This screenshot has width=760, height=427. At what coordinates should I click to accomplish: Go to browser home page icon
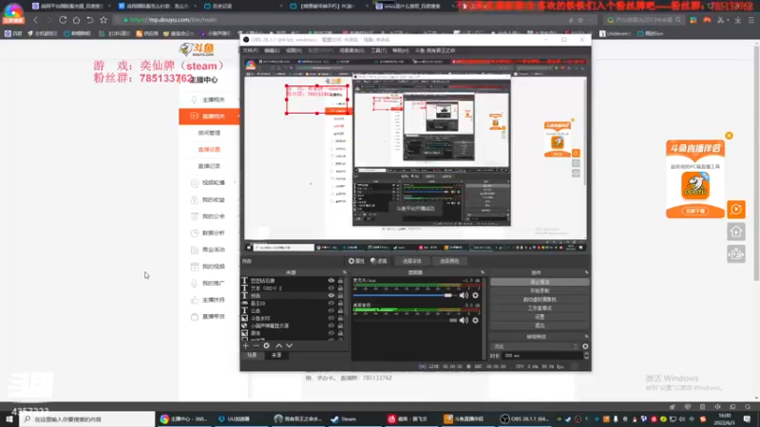pyautogui.click(x=76, y=20)
